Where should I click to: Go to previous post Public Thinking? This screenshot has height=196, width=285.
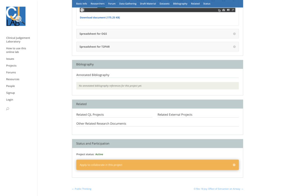82,189
